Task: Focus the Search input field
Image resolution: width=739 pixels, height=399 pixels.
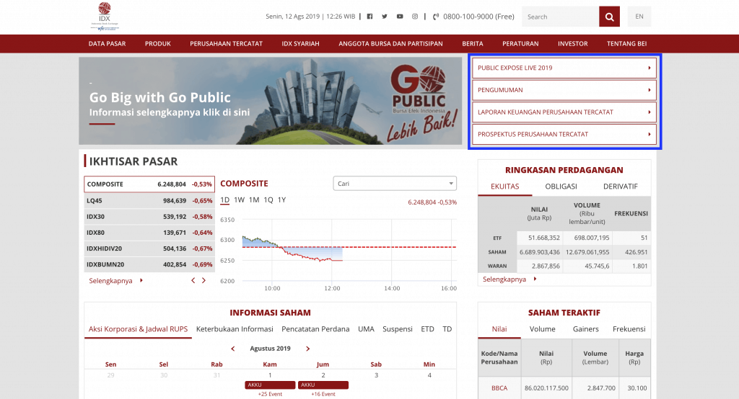Action: click(560, 17)
